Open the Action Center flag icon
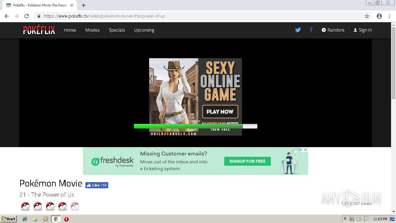 [367, 219]
